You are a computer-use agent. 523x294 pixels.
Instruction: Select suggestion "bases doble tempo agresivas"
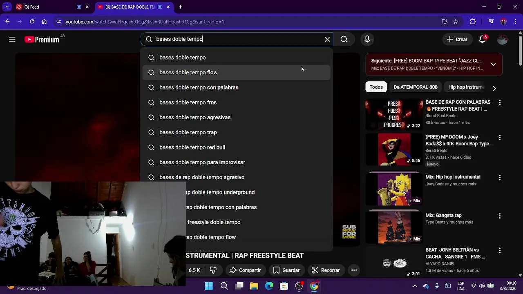tap(237, 117)
